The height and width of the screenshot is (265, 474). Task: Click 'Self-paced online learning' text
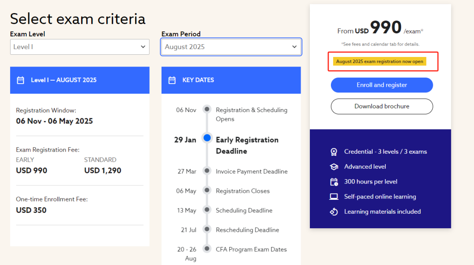click(x=380, y=197)
